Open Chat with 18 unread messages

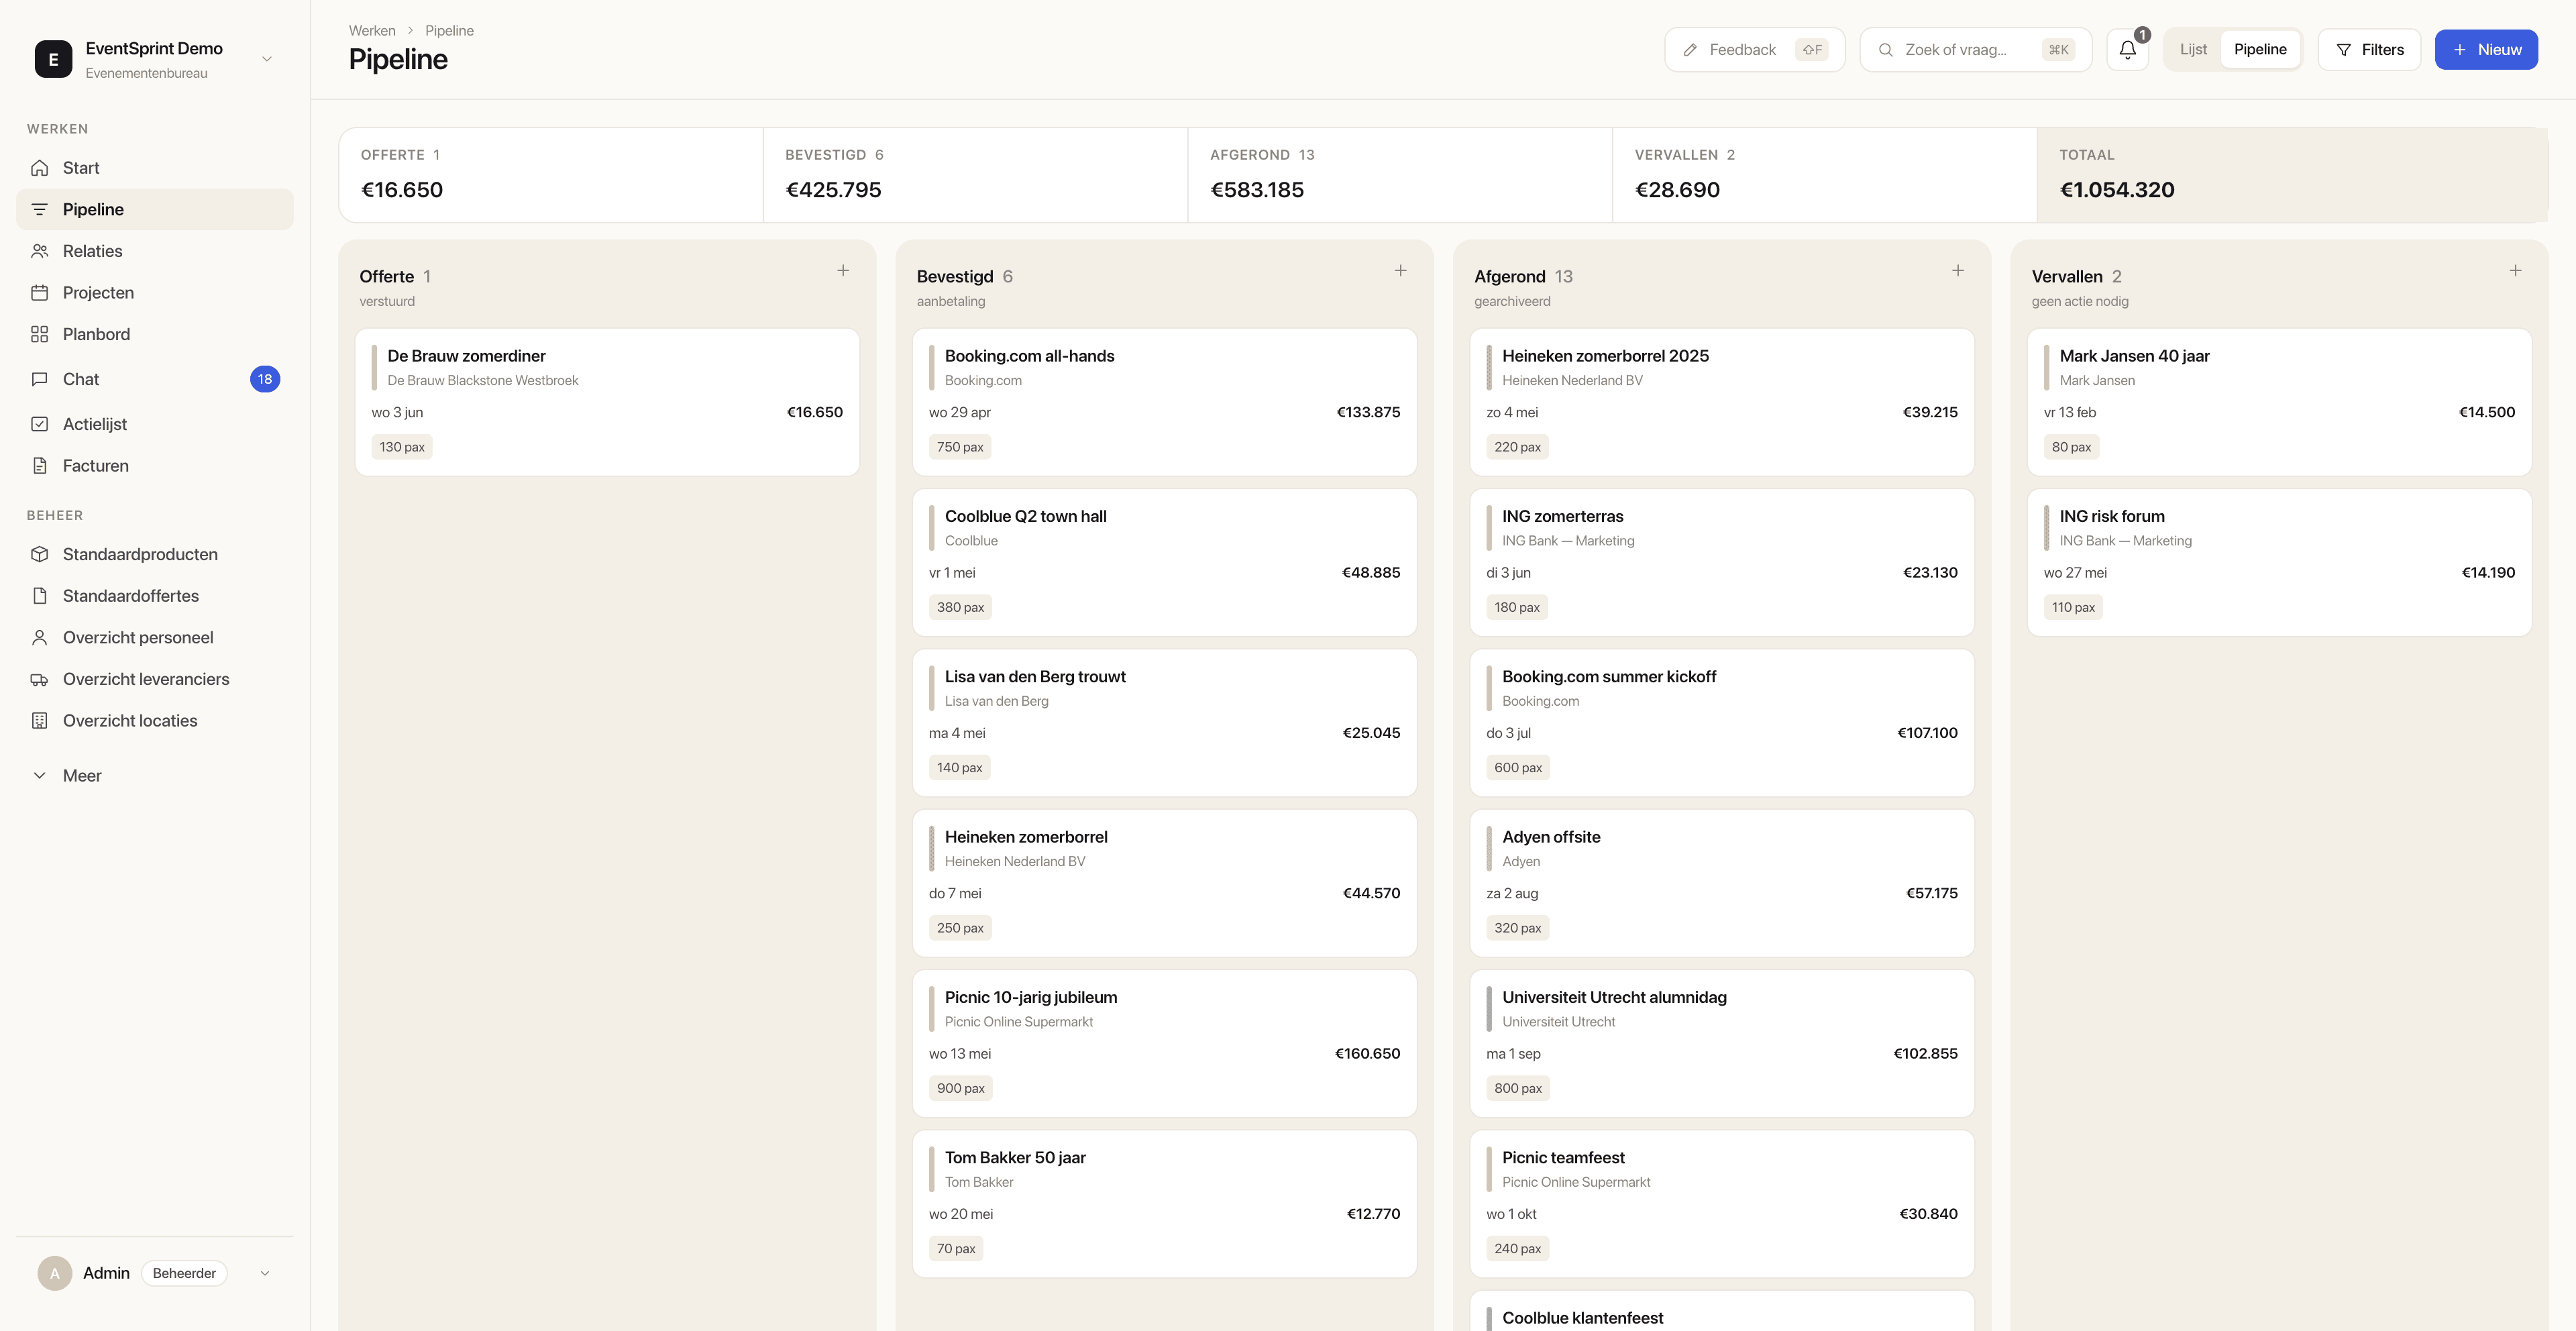tap(81, 379)
